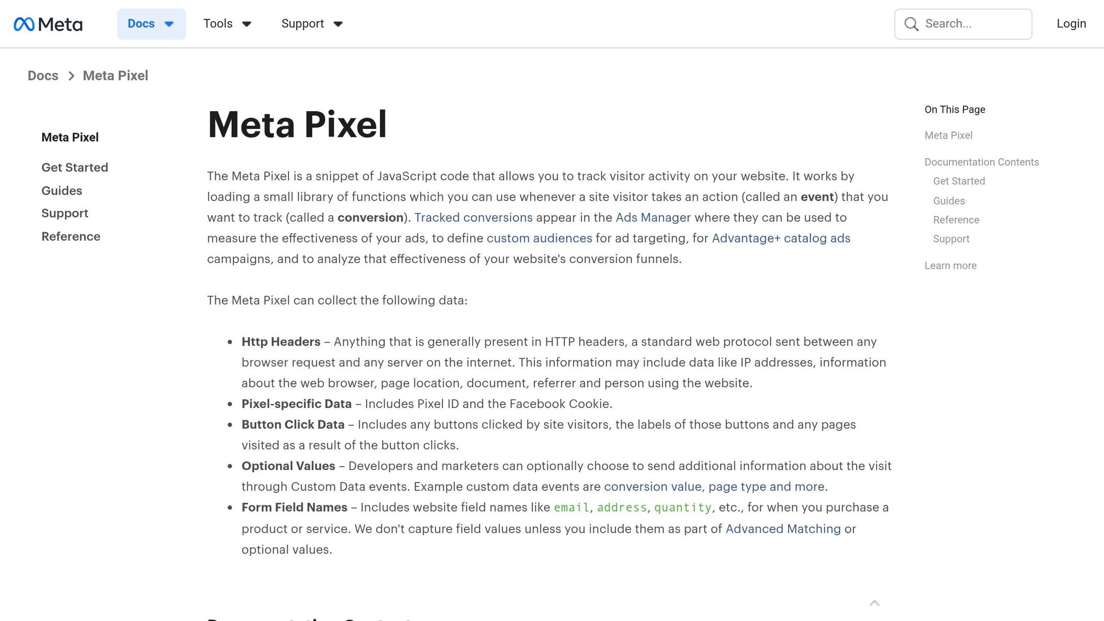Click the search magnifier icon

point(911,24)
